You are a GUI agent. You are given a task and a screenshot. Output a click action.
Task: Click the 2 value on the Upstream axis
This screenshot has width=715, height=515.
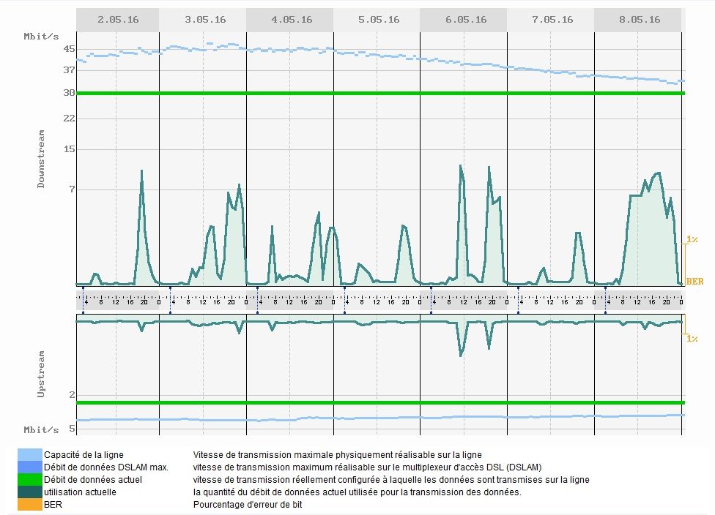click(72, 395)
